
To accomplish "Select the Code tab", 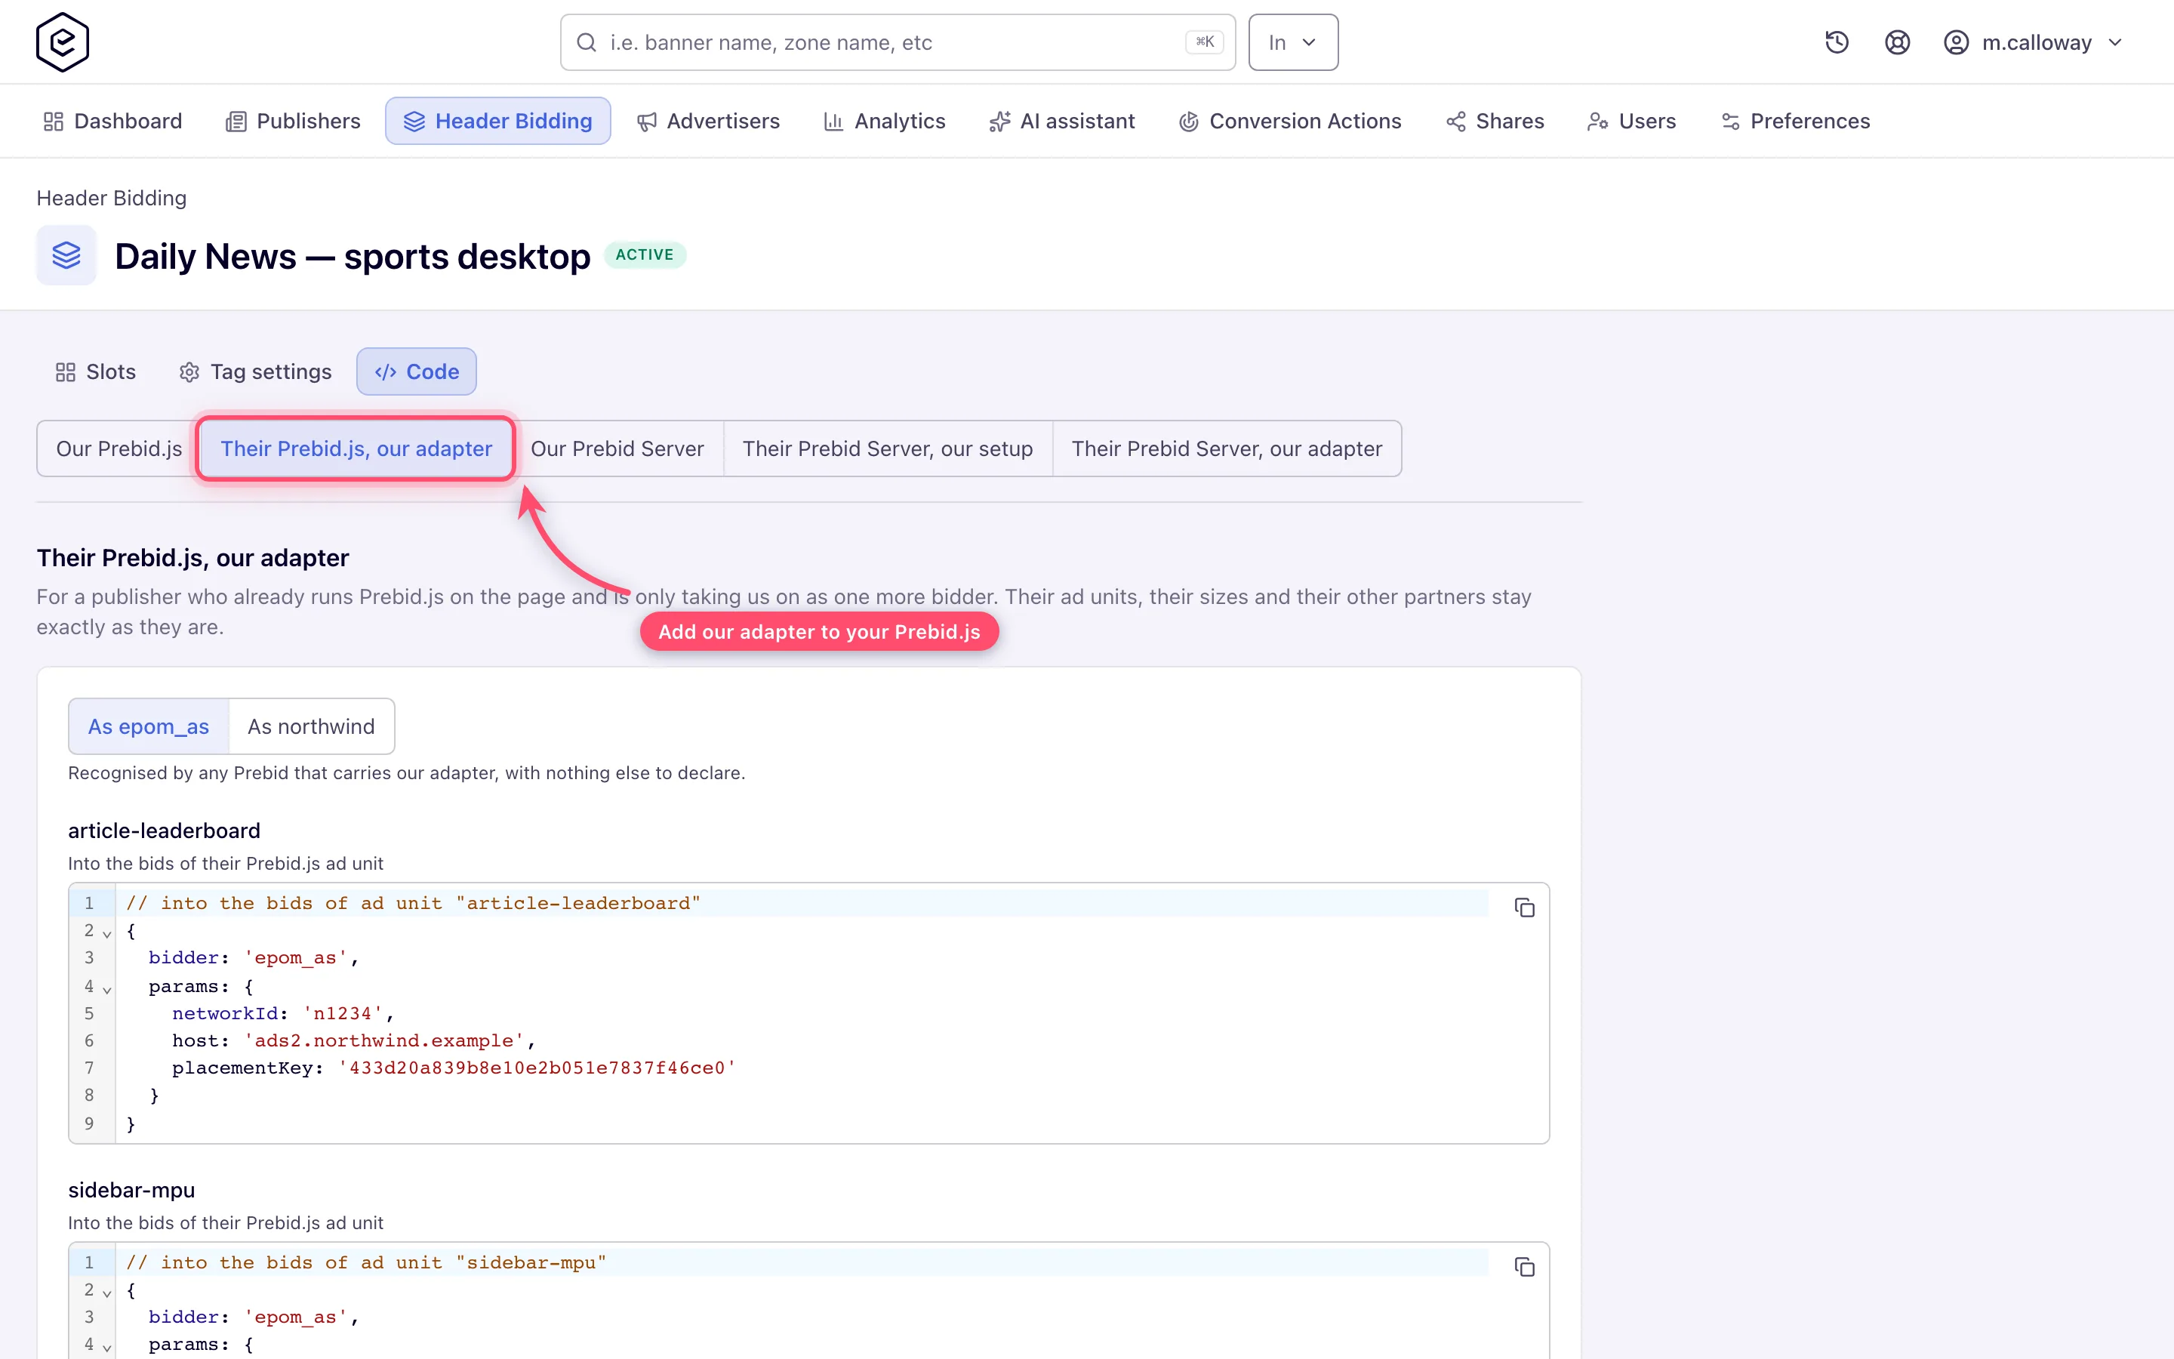I will [x=417, y=371].
